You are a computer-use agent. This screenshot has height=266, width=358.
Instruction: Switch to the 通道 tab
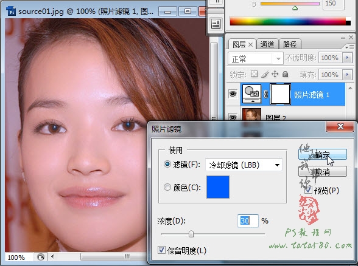click(267, 44)
